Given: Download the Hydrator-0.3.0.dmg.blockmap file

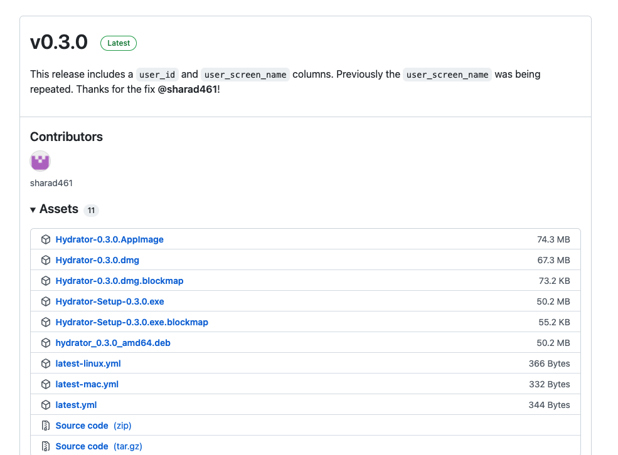Looking at the screenshot, I should click(x=119, y=280).
